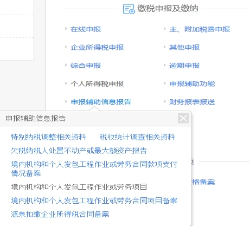
Task: Select 境内机构和个人发包工程作业或劳务项目 entry
Action: tap(79, 187)
